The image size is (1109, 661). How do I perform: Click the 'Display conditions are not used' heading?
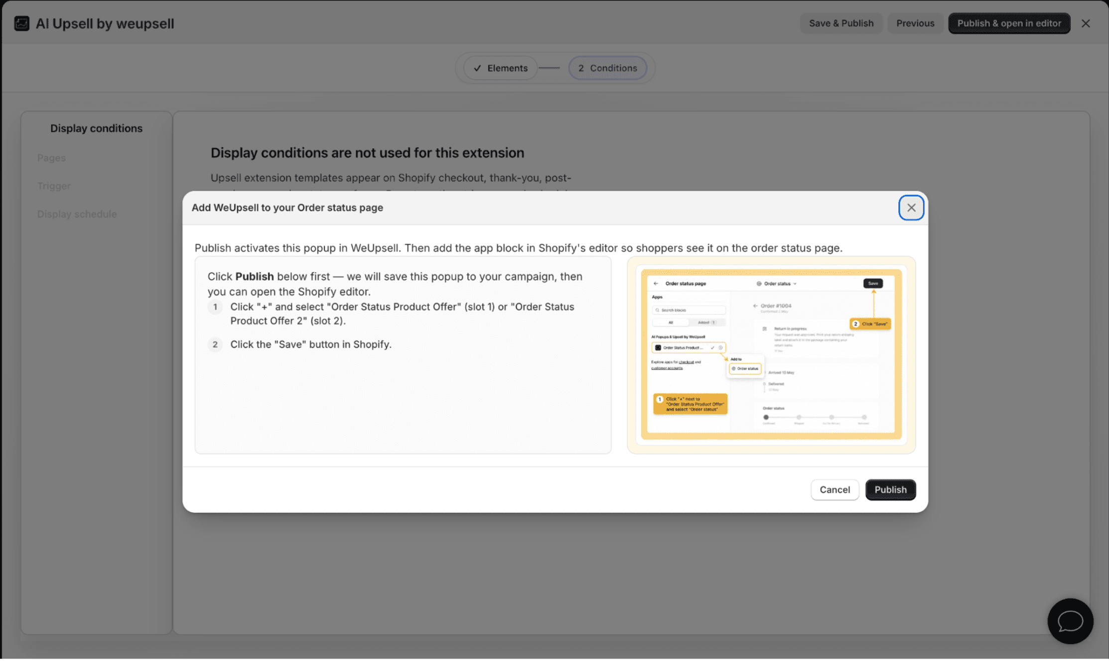click(367, 153)
